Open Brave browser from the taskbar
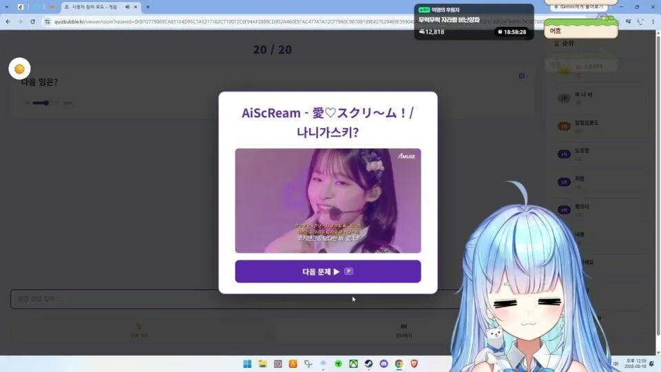 coord(414,364)
